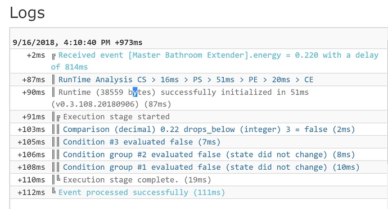
Task: Click the highlighted letter in bytes
Action: pos(135,92)
